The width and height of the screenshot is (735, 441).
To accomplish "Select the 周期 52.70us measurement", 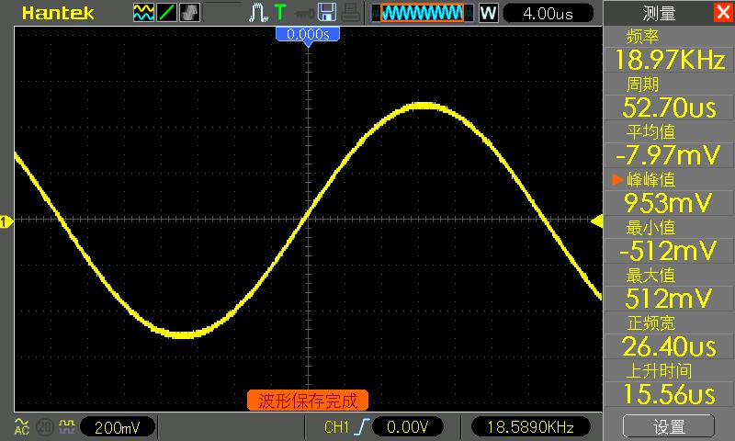I will [669, 98].
